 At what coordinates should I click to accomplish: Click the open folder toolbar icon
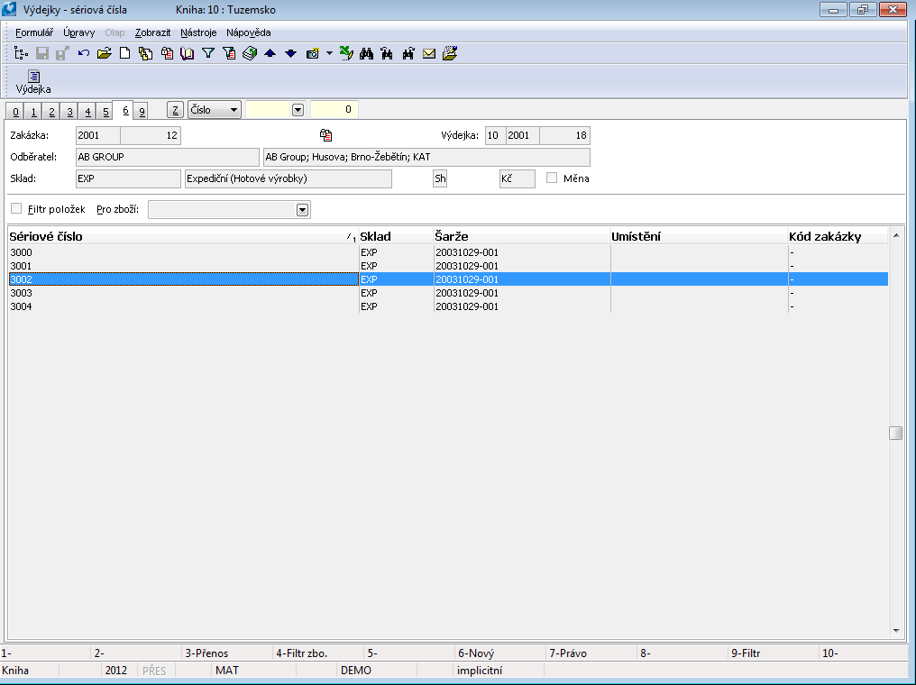(105, 53)
